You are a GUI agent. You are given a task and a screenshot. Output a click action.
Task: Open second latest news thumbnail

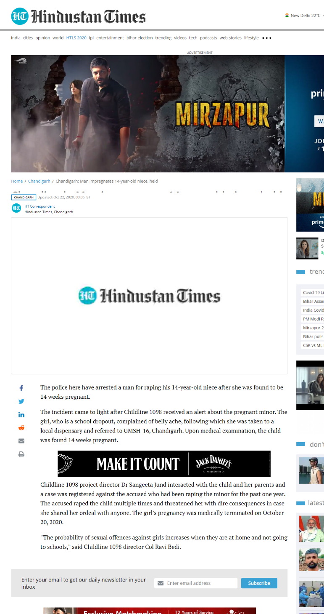click(x=311, y=559)
